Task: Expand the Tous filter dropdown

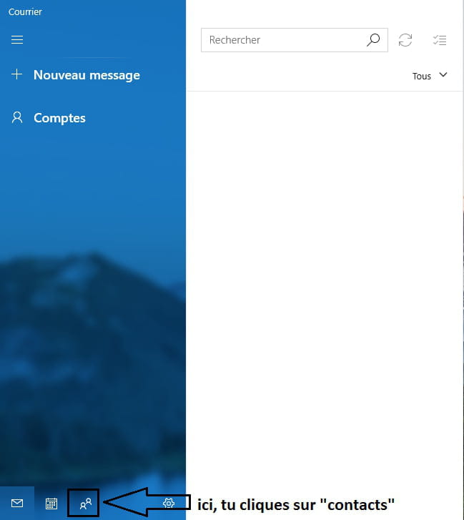Action: pos(430,76)
